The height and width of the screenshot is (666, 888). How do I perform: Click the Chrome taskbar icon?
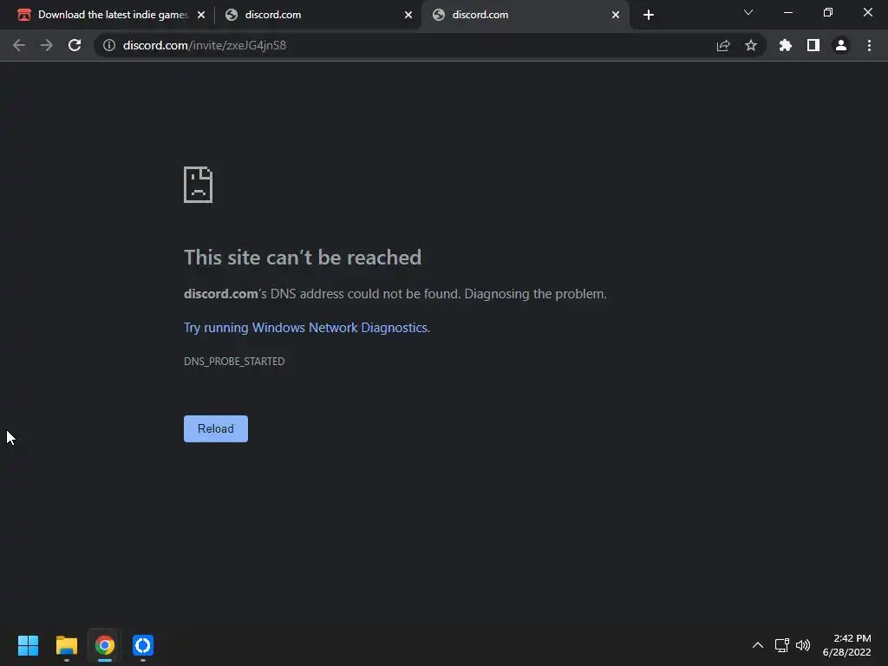(x=105, y=645)
